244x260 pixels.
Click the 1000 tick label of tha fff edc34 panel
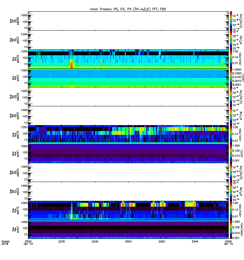point(24,15)
